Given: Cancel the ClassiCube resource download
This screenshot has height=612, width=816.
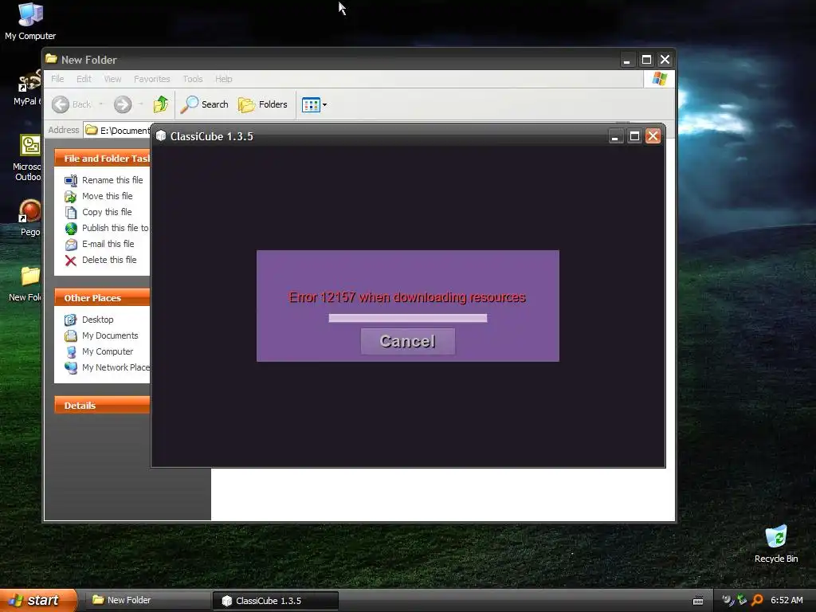Looking at the screenshot, I should [407, 341].
